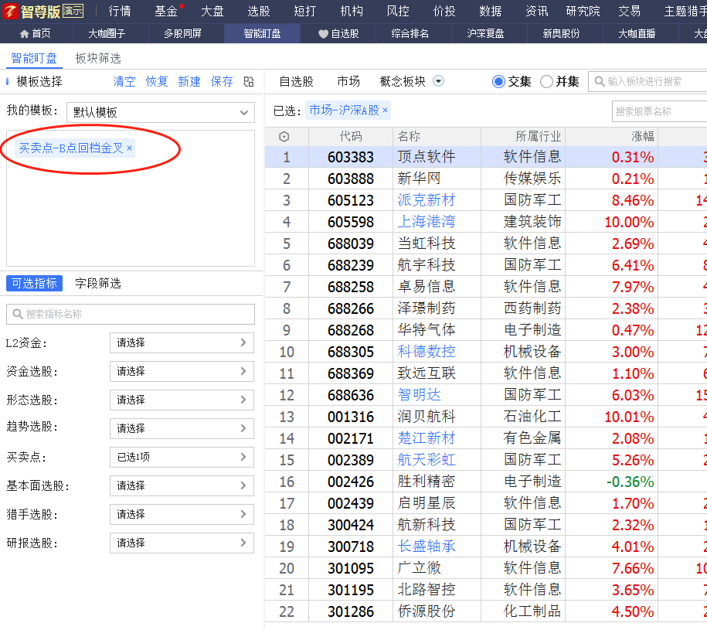Open the 资讯 menu

537,12
